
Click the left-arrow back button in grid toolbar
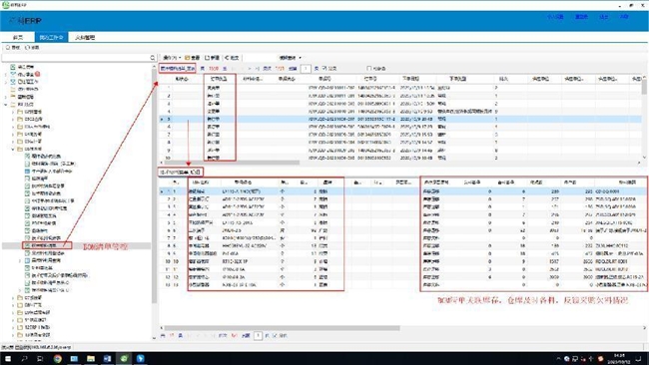232,58
